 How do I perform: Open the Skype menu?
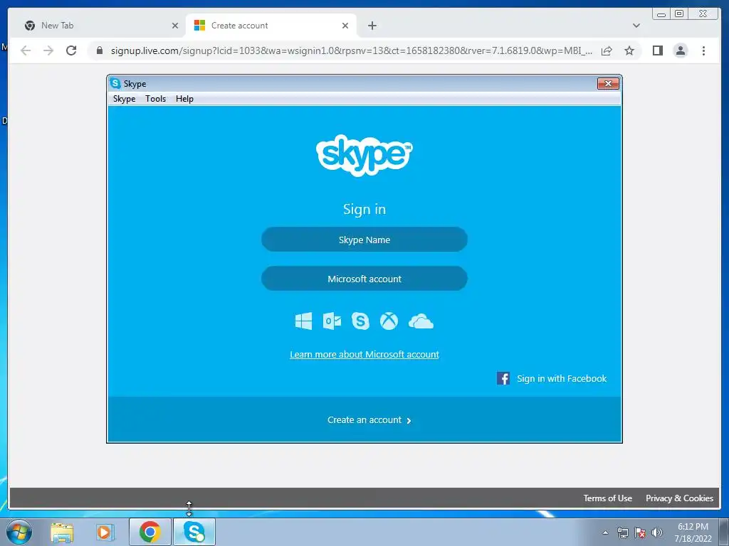click(124, 98)
